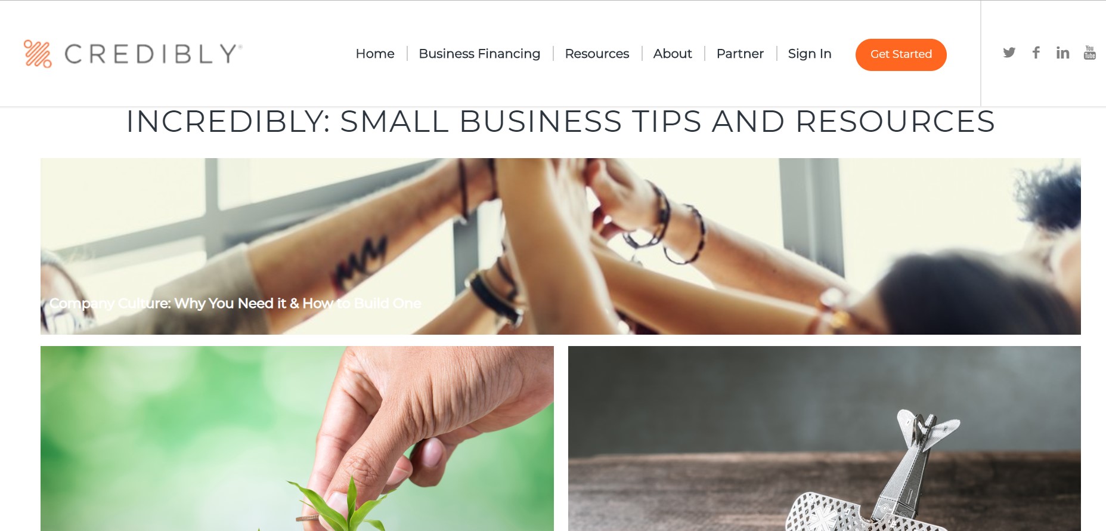Open the metal airplane model article image
Viewport: 1106px width, 531px height.
[x=825, y=439]
